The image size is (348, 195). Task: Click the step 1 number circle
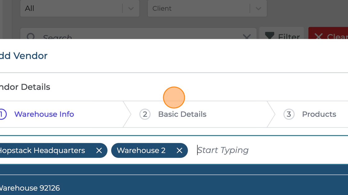[x=2, y=114]
